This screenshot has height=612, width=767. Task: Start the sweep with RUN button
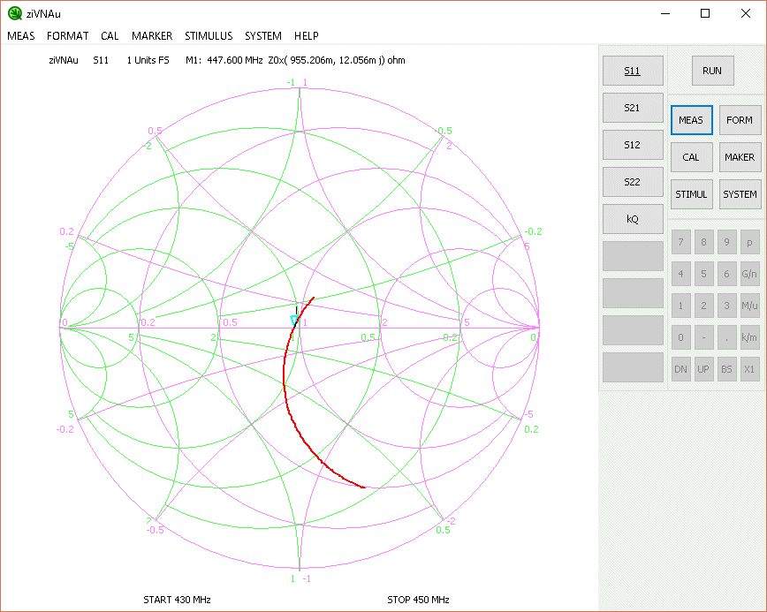pyautogui.click(x=712, y=71)
